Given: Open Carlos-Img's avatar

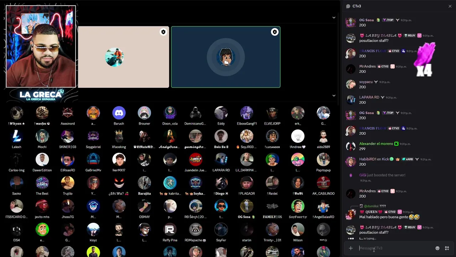Looking at the screenshot, I should [16, 160].
